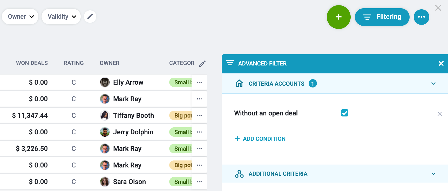448x191 pixels.
Task: Click the Filtering button
Action: tap(382, 17)
